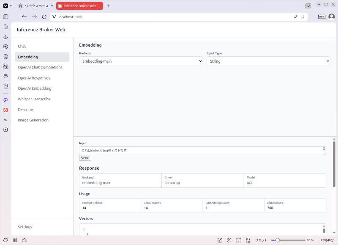Open the Mastodon web panel
Image resolution: width=338 pixels, height=245 pixels.
click(5, 100)
